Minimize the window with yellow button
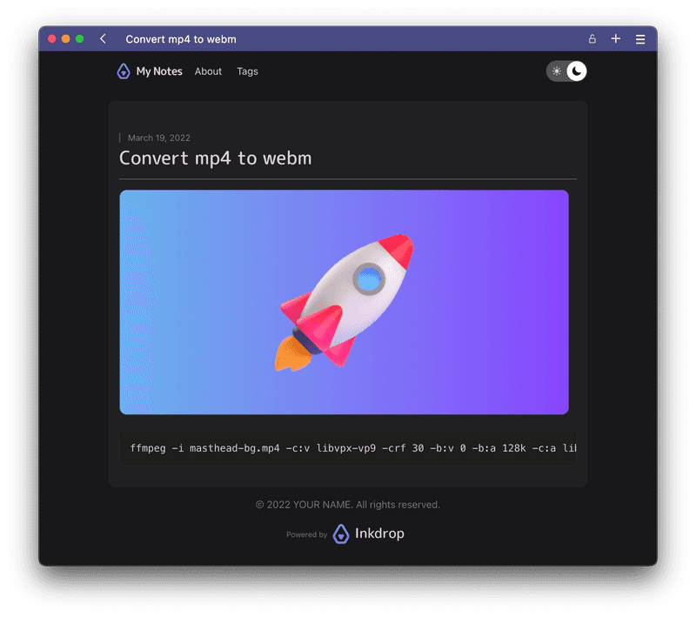The height and width of the screenshot is (617, 696). point(66,39)
